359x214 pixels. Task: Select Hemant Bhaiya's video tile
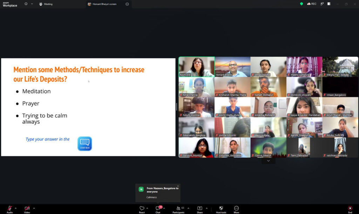232,67
